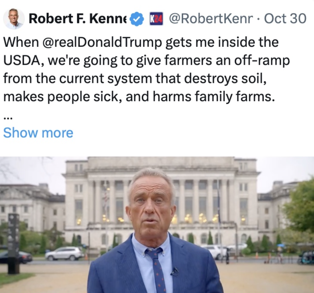This screenshot has height=293, width=314.
Task: Open the Robert F. Kenne display name
Action: (78, 19)
